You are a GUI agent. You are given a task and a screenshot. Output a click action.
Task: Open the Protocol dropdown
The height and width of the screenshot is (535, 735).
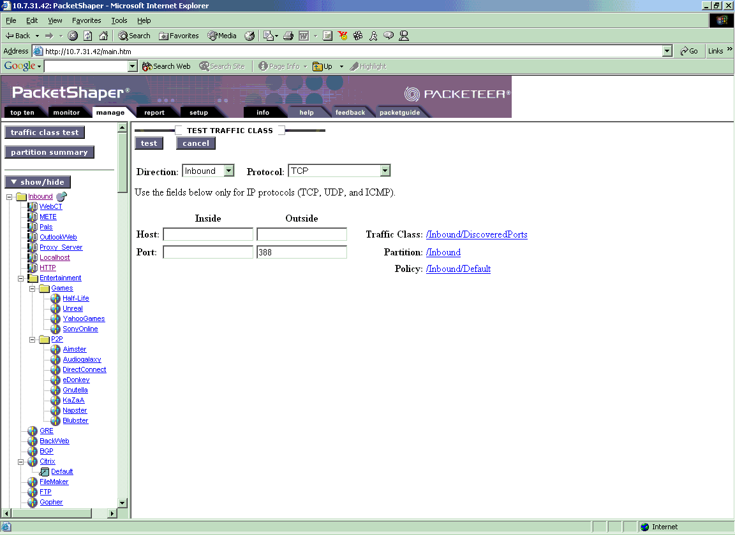tap(384, 171)
